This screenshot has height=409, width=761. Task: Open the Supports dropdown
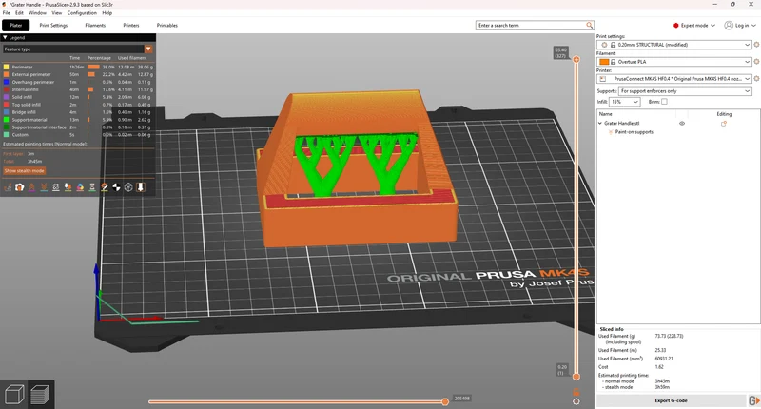685,91
